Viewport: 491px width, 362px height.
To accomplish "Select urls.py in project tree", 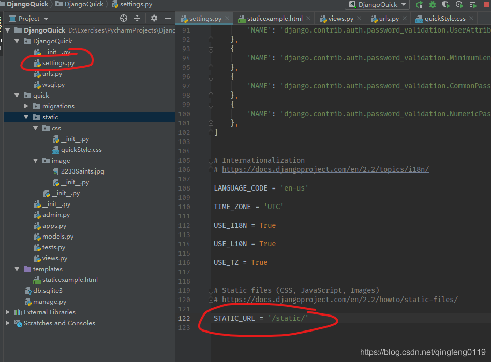I will [x=52, y=74].
